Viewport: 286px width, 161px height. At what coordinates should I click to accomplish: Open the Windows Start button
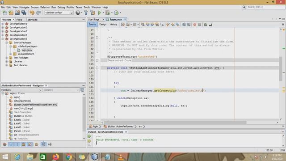tap(5, 157)
